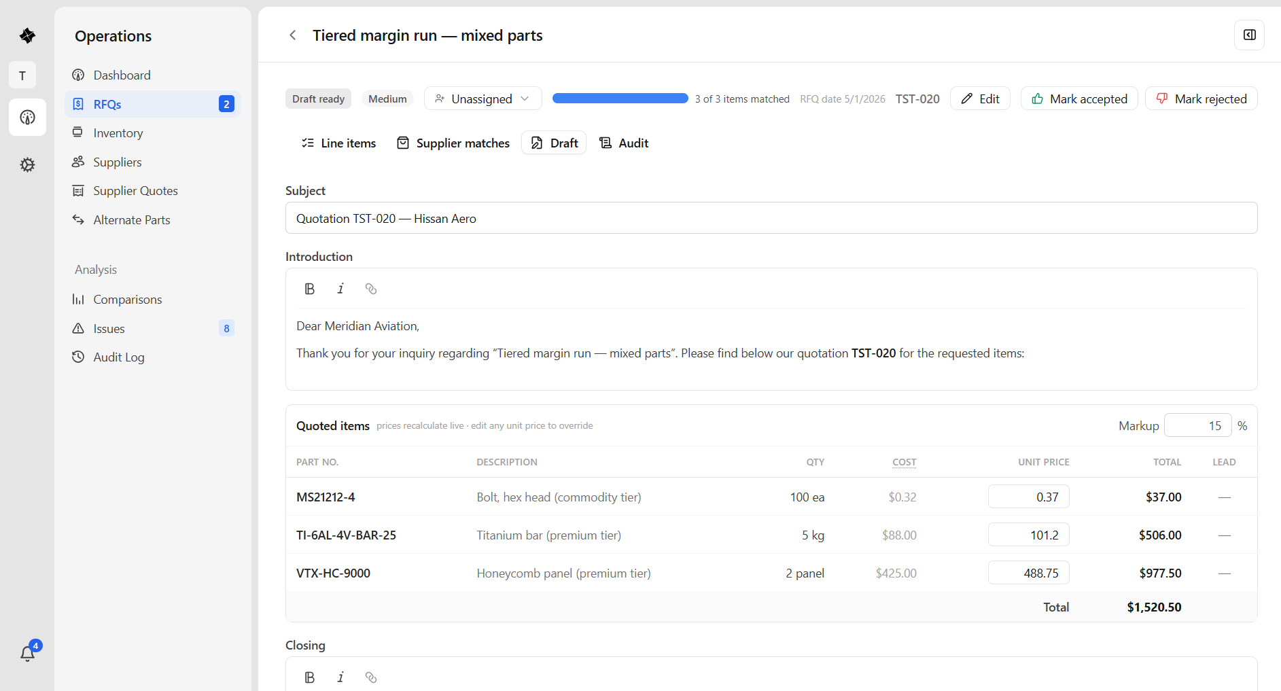This screenshot has width=1281, height=691.
Task: Click the Mark rejected button
Action: (1201, 99)
